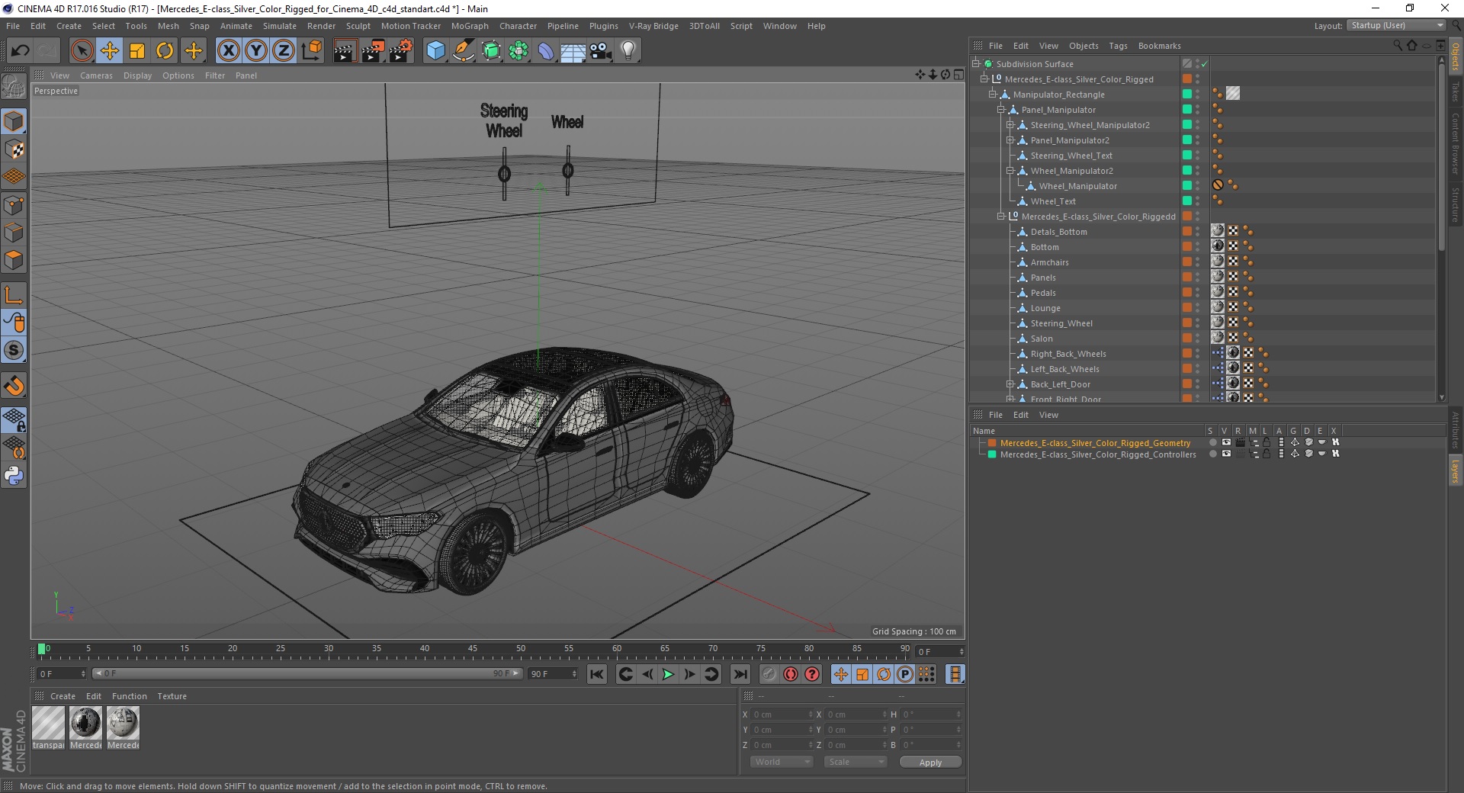Click the Record Active Objects button

[x=769, y=674]
